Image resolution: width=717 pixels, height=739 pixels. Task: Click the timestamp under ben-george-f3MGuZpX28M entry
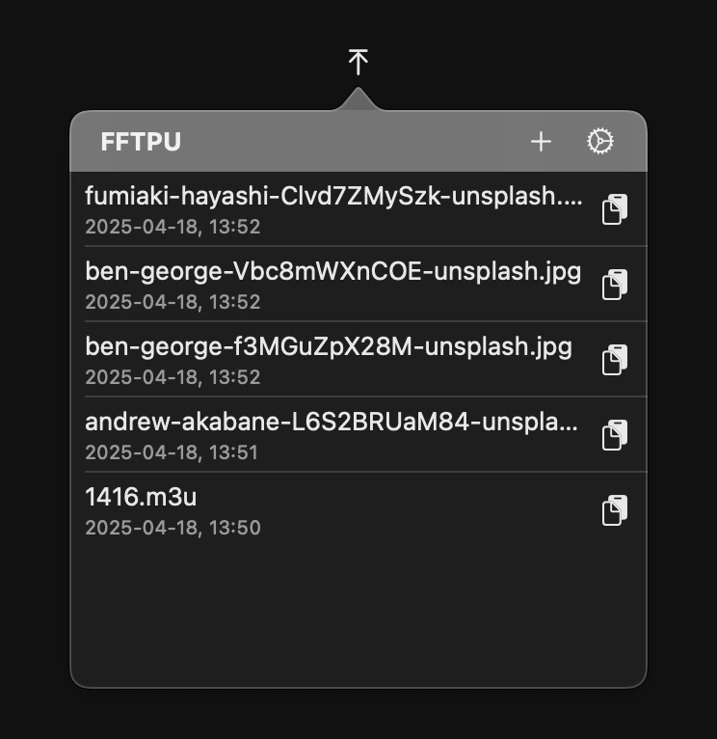(x=173, y=377)
